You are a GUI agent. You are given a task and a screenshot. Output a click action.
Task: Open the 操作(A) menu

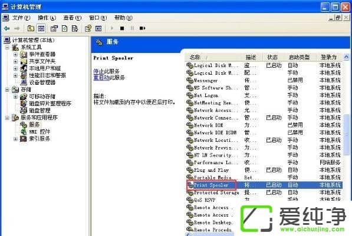click(x=47, y=18)
